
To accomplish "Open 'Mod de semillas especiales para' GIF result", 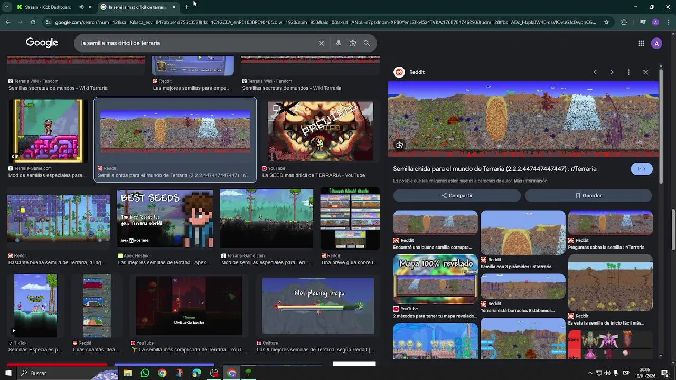I will coord(48,131).
